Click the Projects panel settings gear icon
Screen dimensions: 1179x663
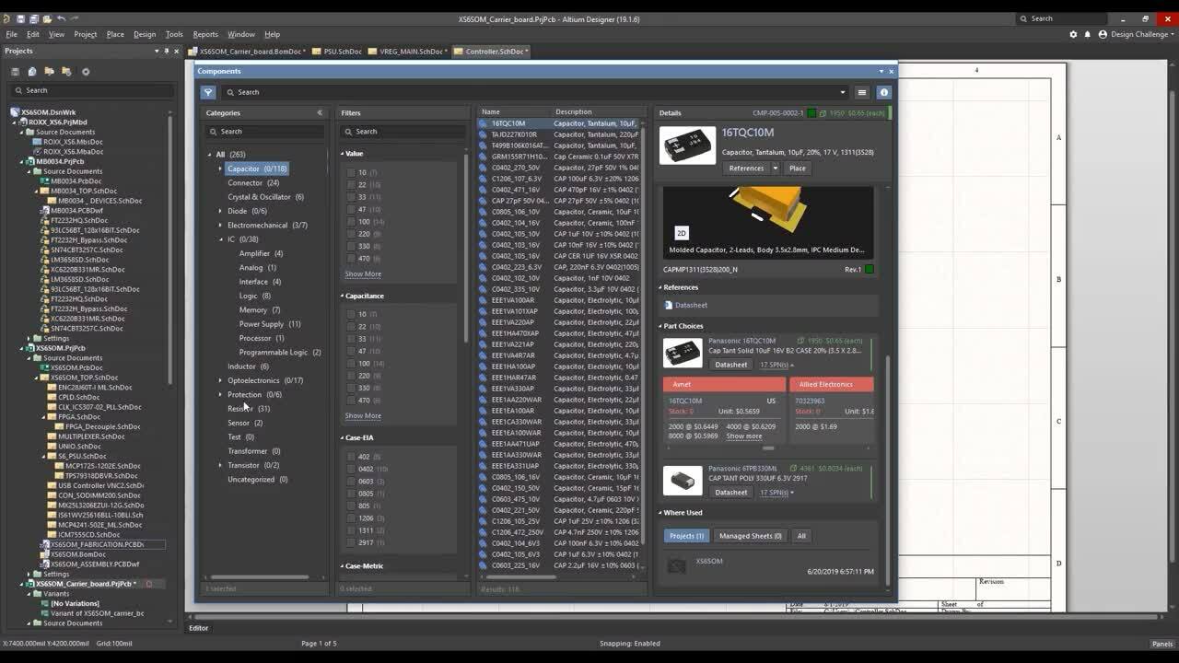(86, 71)
